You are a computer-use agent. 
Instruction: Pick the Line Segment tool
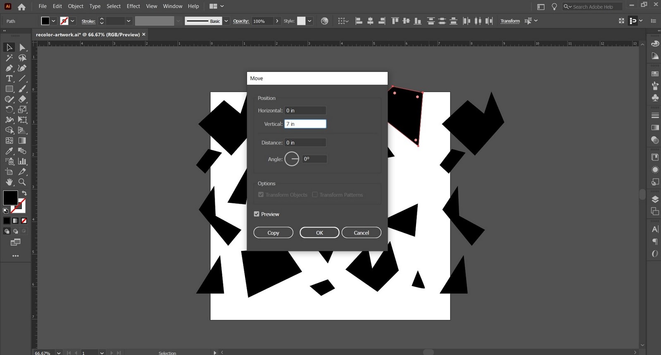click(x=22, y=79)
